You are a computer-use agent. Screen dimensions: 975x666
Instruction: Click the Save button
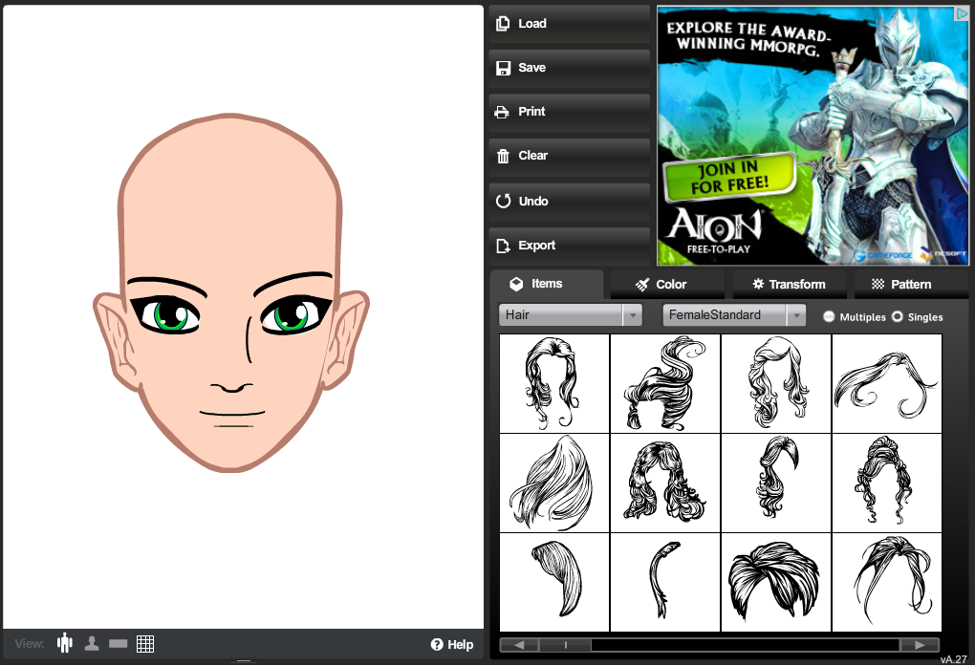[x=570, y=68]
